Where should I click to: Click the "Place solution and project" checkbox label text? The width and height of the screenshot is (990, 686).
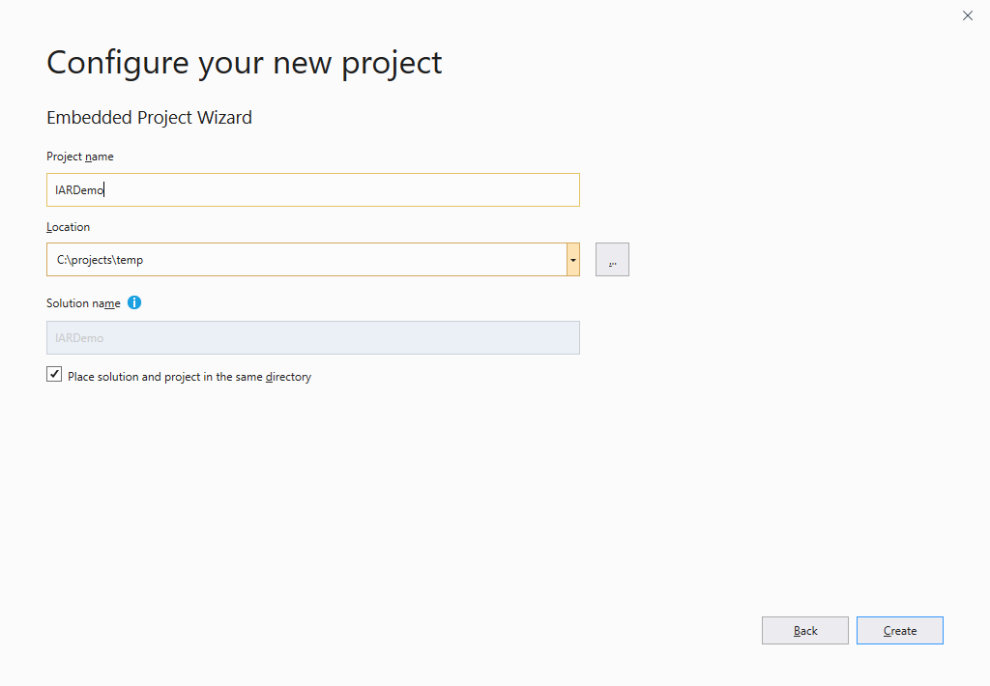[145, 377]
